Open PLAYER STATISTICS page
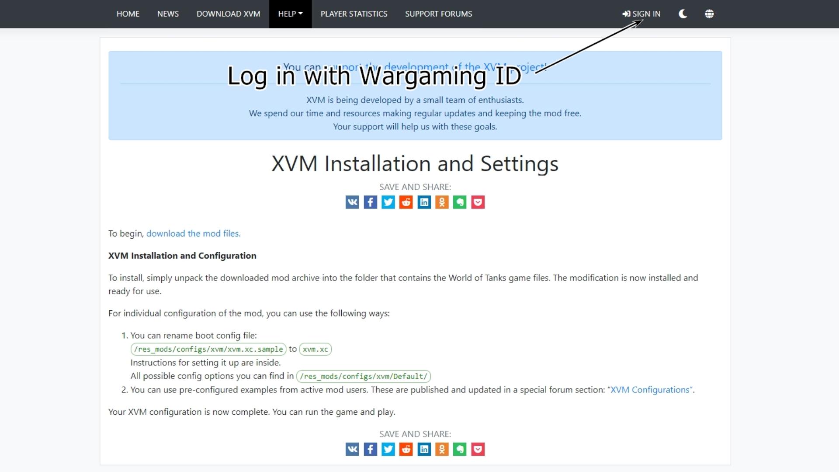Screen dimensions: 839x472 coord(354,14)
